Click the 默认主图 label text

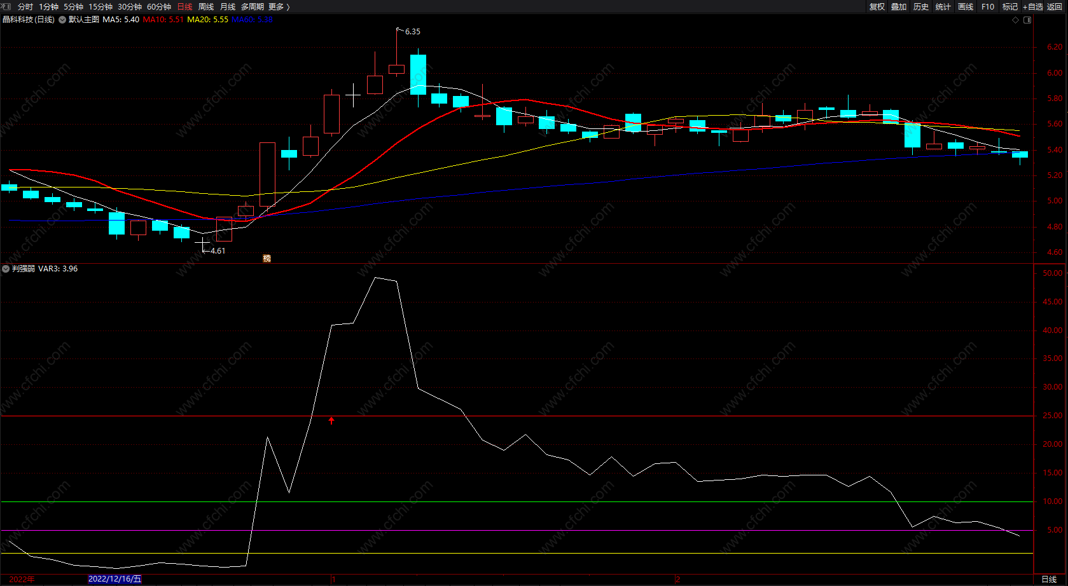(84, 20)
